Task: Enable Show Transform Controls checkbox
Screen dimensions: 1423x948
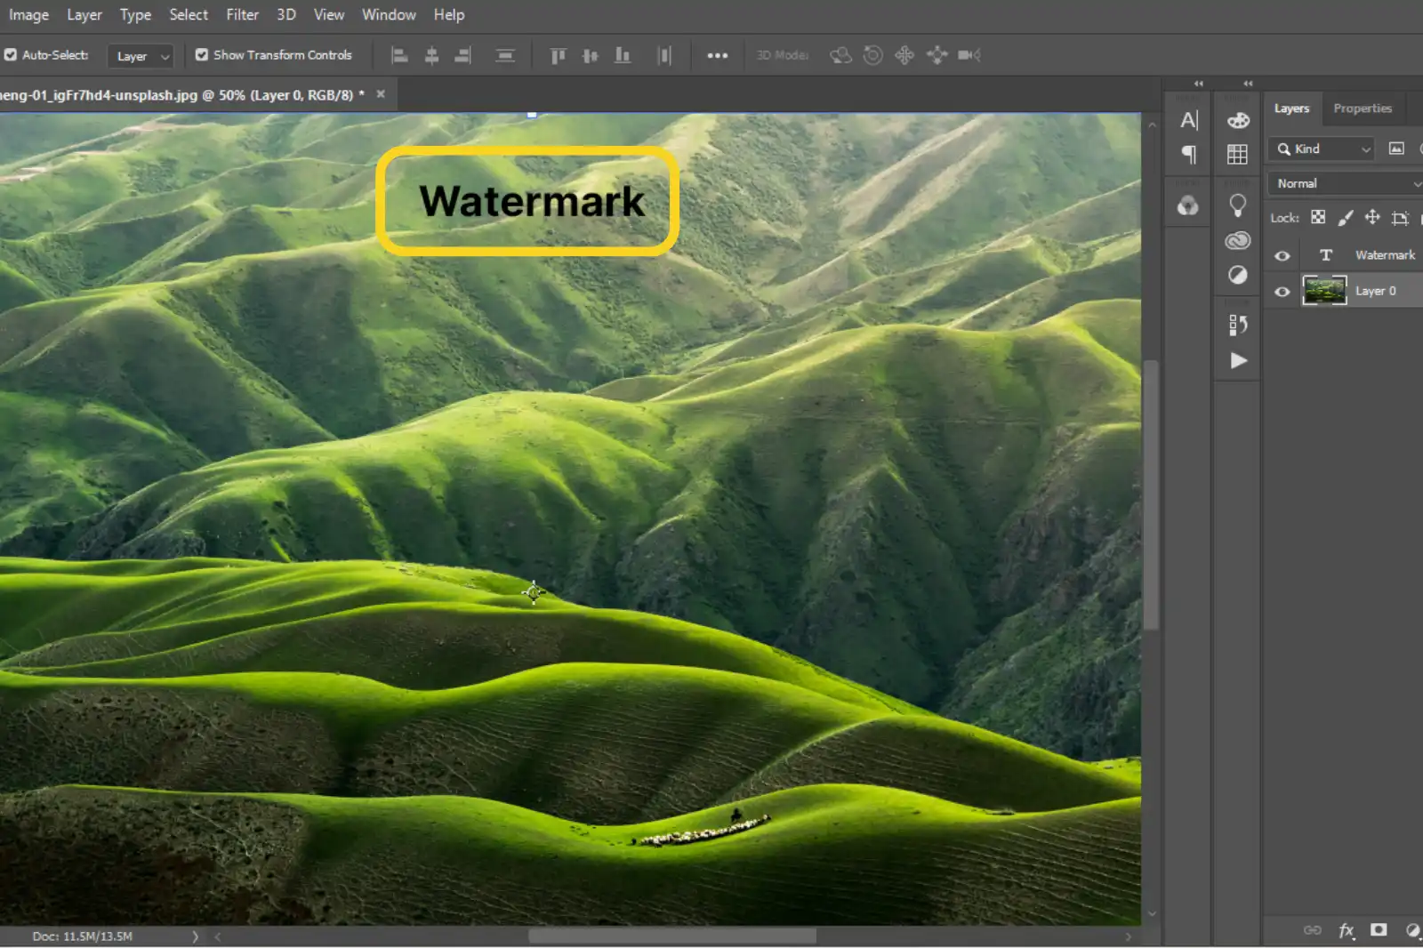Action: pos(202,54)
